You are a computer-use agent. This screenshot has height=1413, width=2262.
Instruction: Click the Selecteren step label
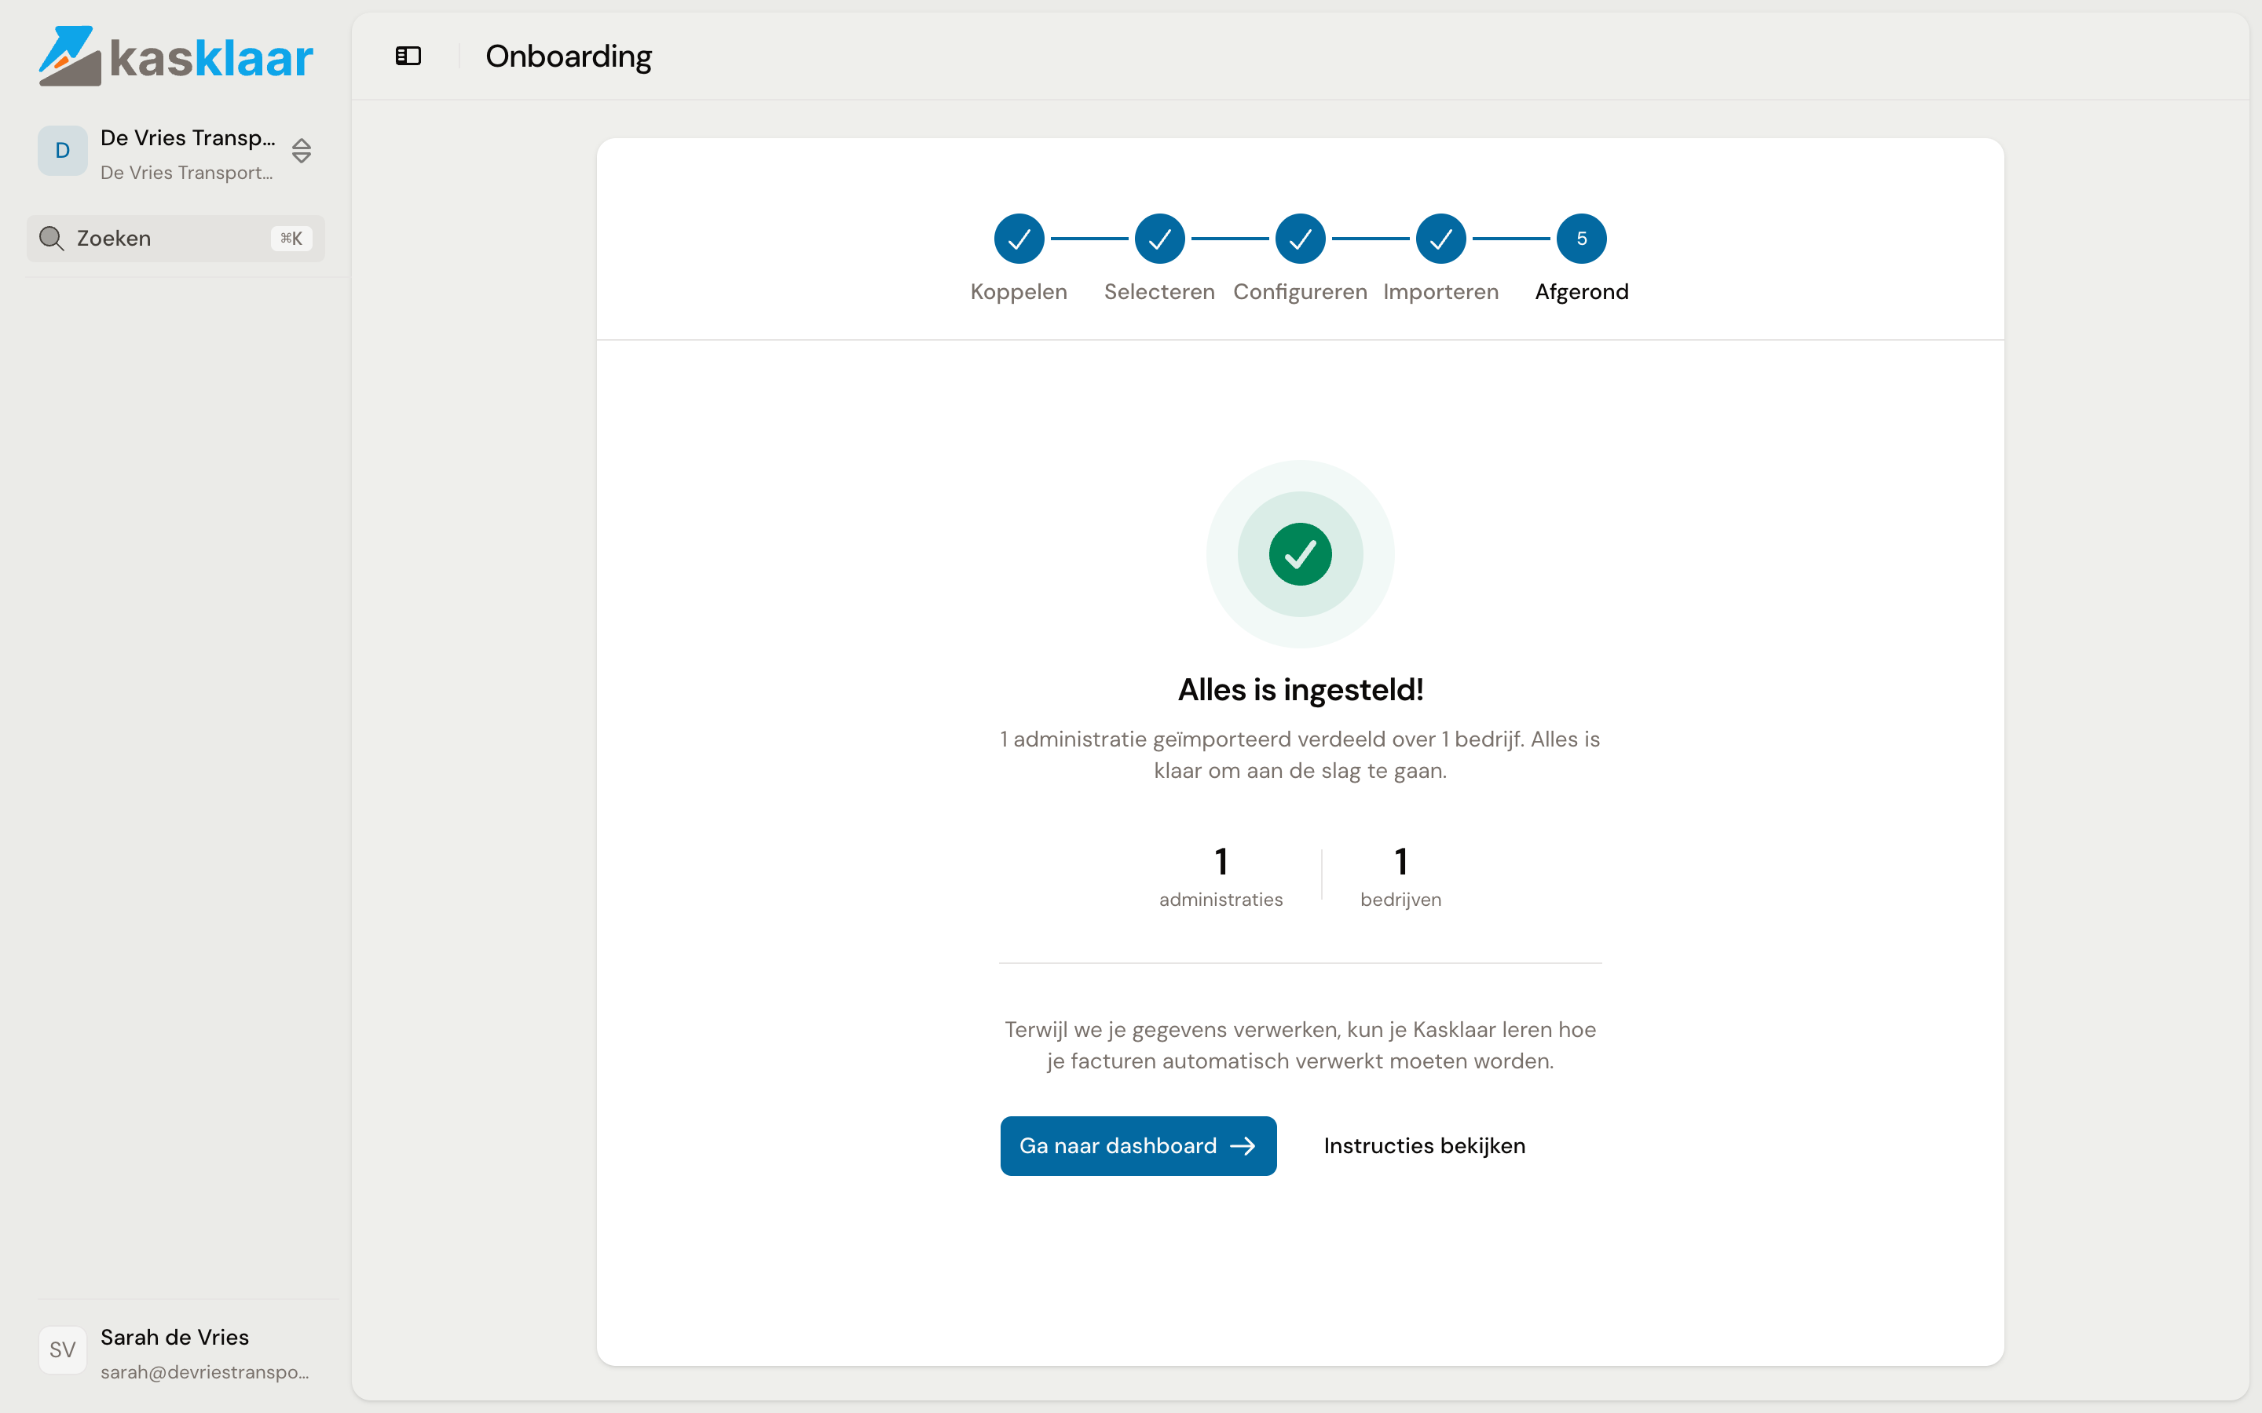pos(1159,291)
